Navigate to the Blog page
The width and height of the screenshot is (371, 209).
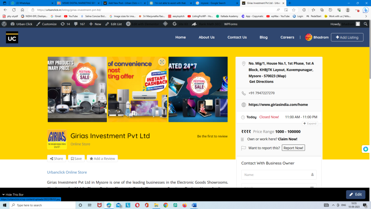point(264,37)
